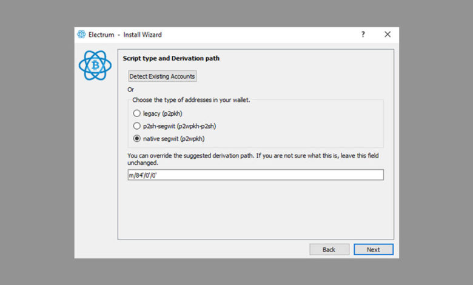
Task: Select the legacy (p2pkh) radio button
Action: tap(136, 113)
